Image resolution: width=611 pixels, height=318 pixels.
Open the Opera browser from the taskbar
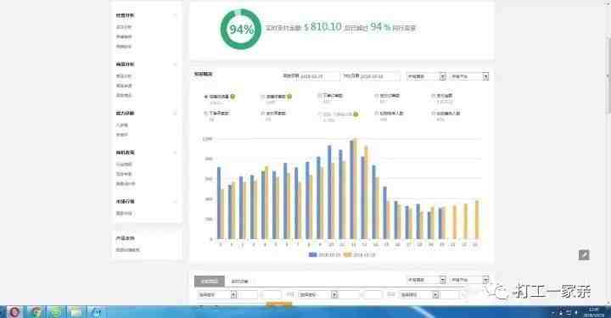(x=14, y=312)
